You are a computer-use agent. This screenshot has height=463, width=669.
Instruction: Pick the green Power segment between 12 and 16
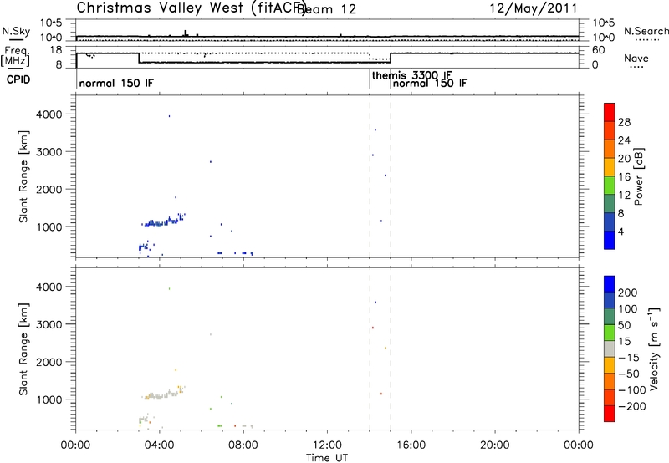click(x=610, y=185)
